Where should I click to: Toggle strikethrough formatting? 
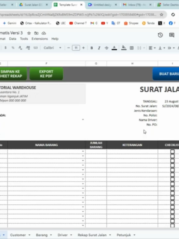pos(107,48)
